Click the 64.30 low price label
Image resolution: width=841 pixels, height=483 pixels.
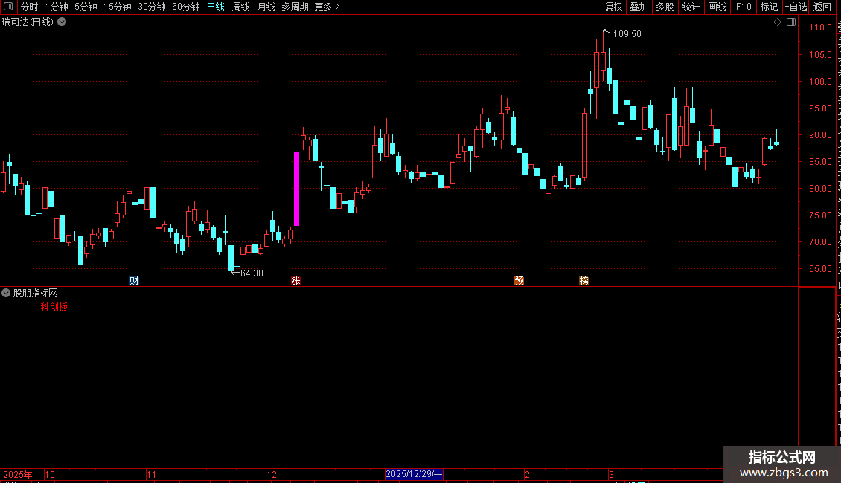coord(252,273)
